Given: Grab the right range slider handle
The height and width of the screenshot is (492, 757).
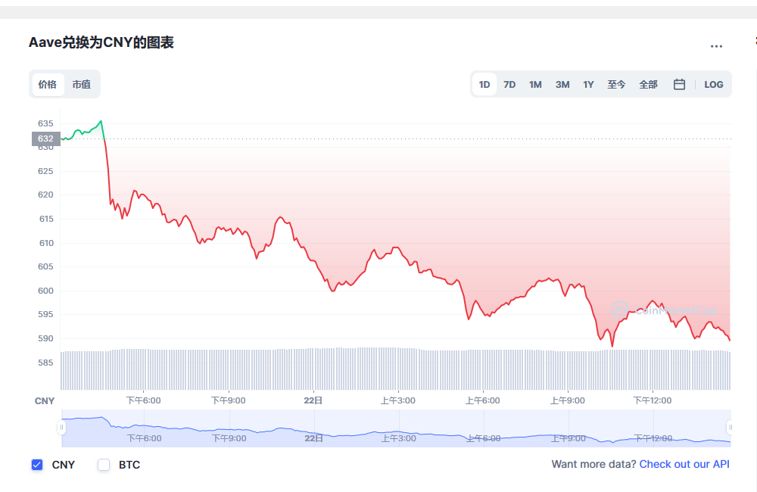Looking at the screenshot, I should pos(731,428).
